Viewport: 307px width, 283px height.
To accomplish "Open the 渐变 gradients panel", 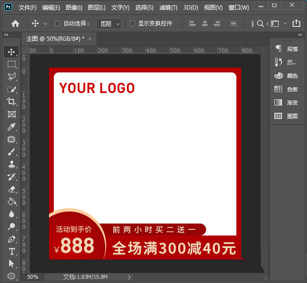I will coord(287,103).
